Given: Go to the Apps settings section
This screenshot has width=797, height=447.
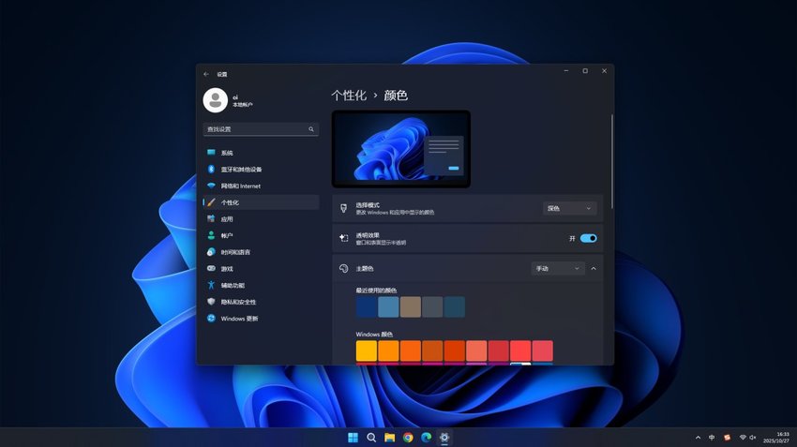Looking at the screenshot, I should click(227, 219).
